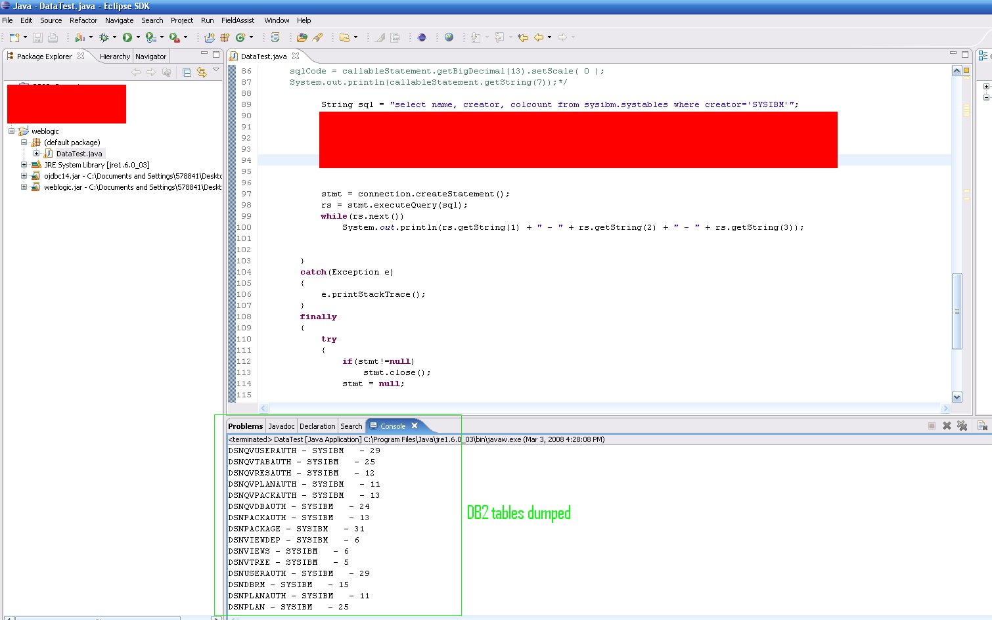The width and height of the screenshot is (992, 620).
Task: Click the profile chart toolbar icon
Action: coord(79,37)
